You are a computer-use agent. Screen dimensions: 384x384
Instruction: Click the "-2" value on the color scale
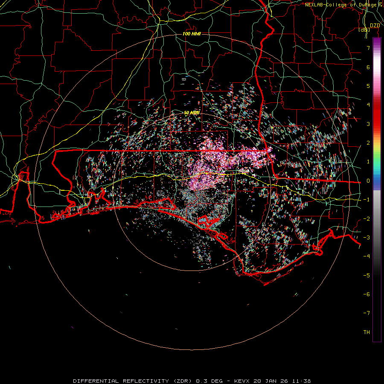pos(367,219)
